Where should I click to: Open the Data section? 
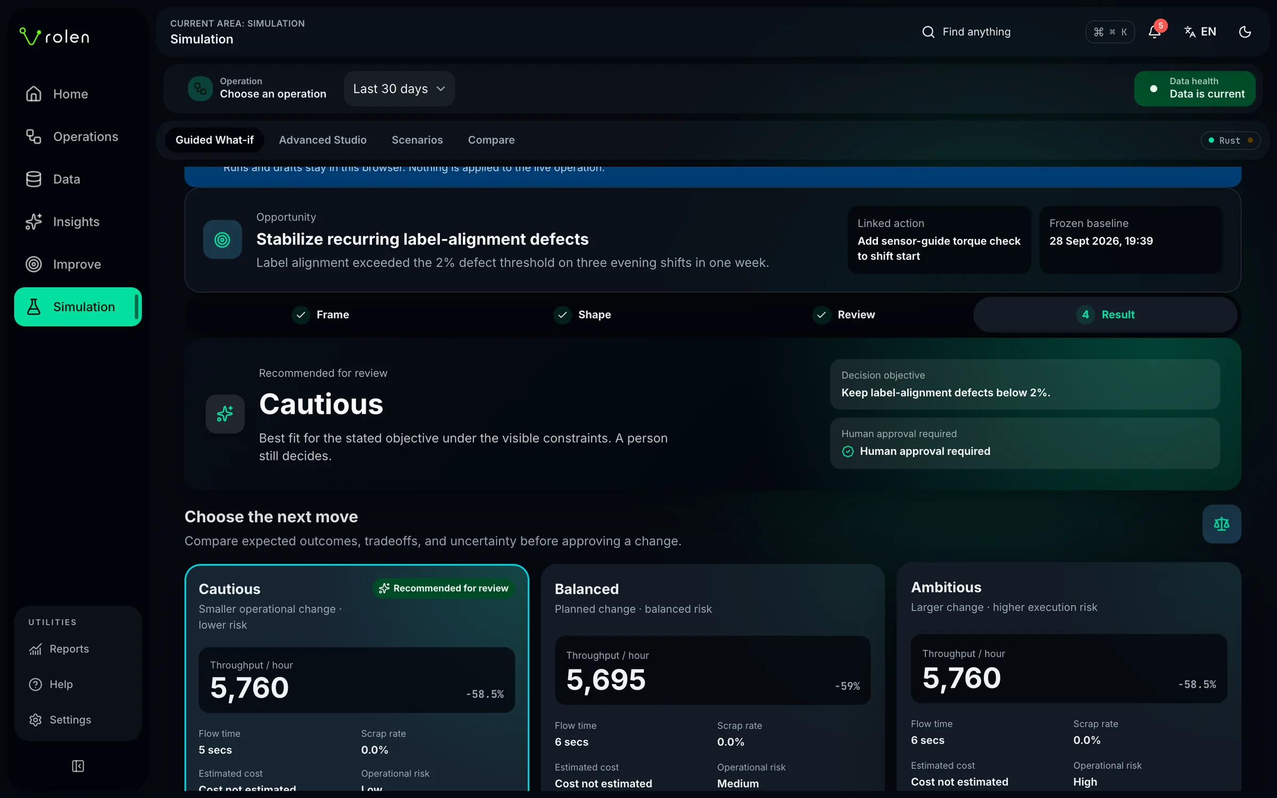78,179
